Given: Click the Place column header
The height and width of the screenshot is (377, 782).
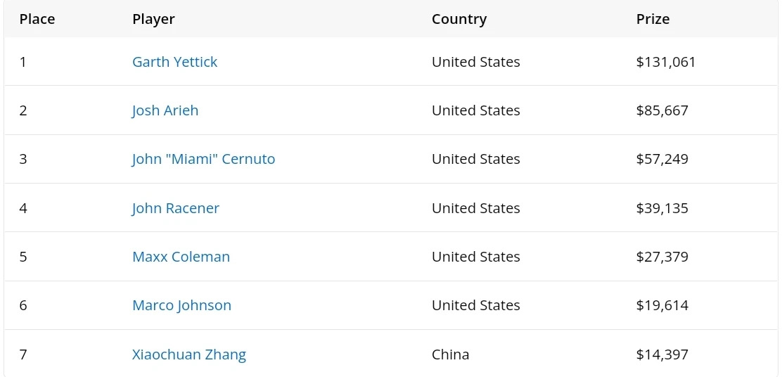Looking at the screenshot, I should pos(37,19).
